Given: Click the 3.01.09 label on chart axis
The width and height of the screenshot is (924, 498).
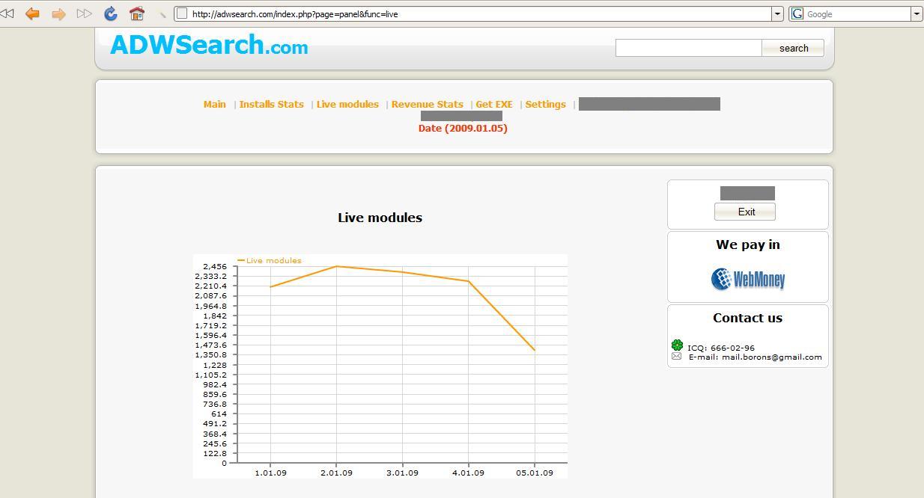Looking at the screenshot, I should (x=402, y=473).
